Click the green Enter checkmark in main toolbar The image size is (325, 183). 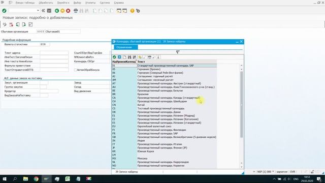click(x=4, y=11)
